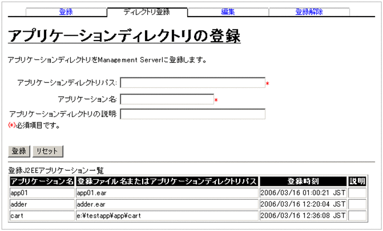The image size is (383, 231).
Task: Click the 登録時刻 column header
Action: [303, 181]
